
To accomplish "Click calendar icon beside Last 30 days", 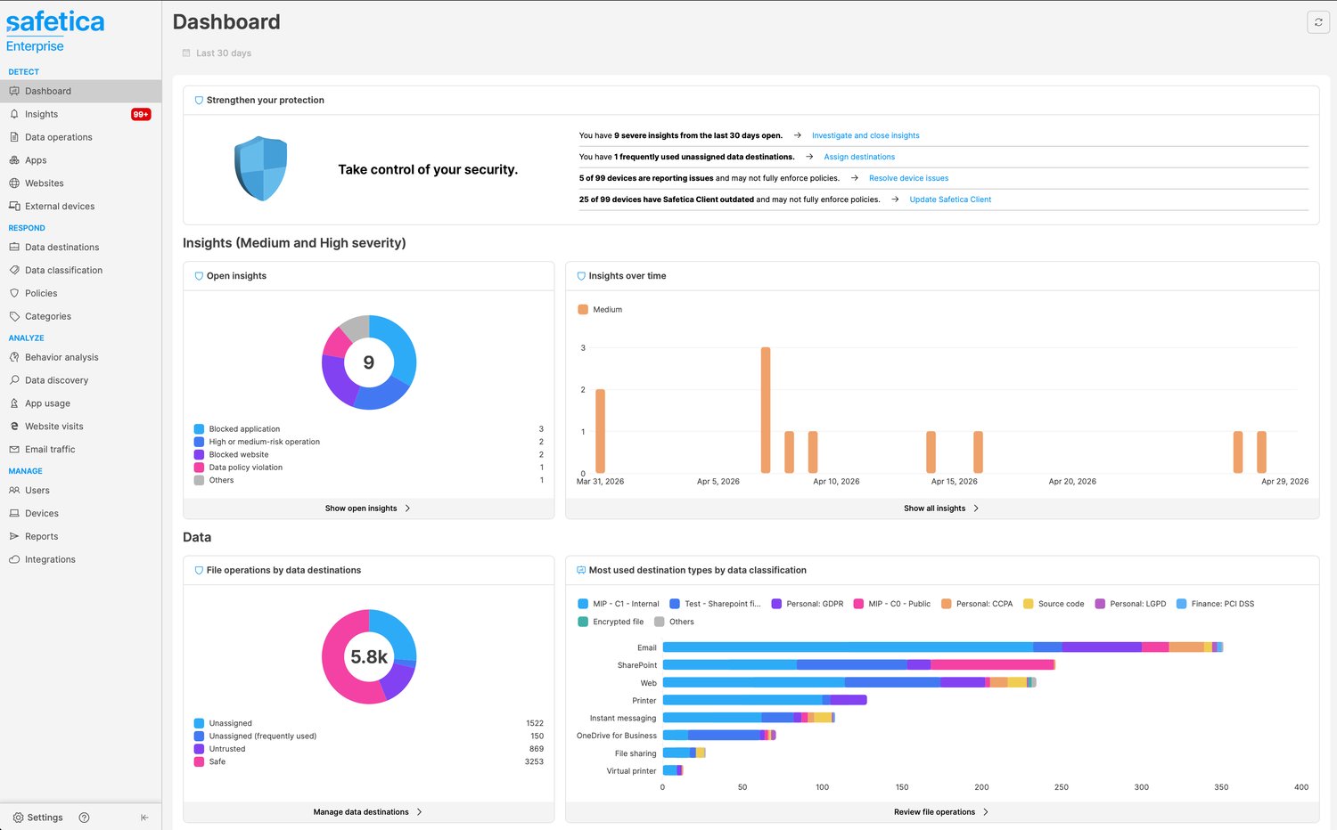I will (x=186, y=53).
